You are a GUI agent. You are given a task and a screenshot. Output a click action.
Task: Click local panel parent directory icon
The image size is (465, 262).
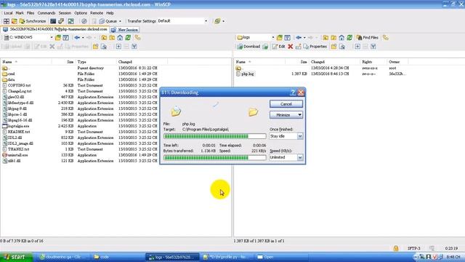104,38
